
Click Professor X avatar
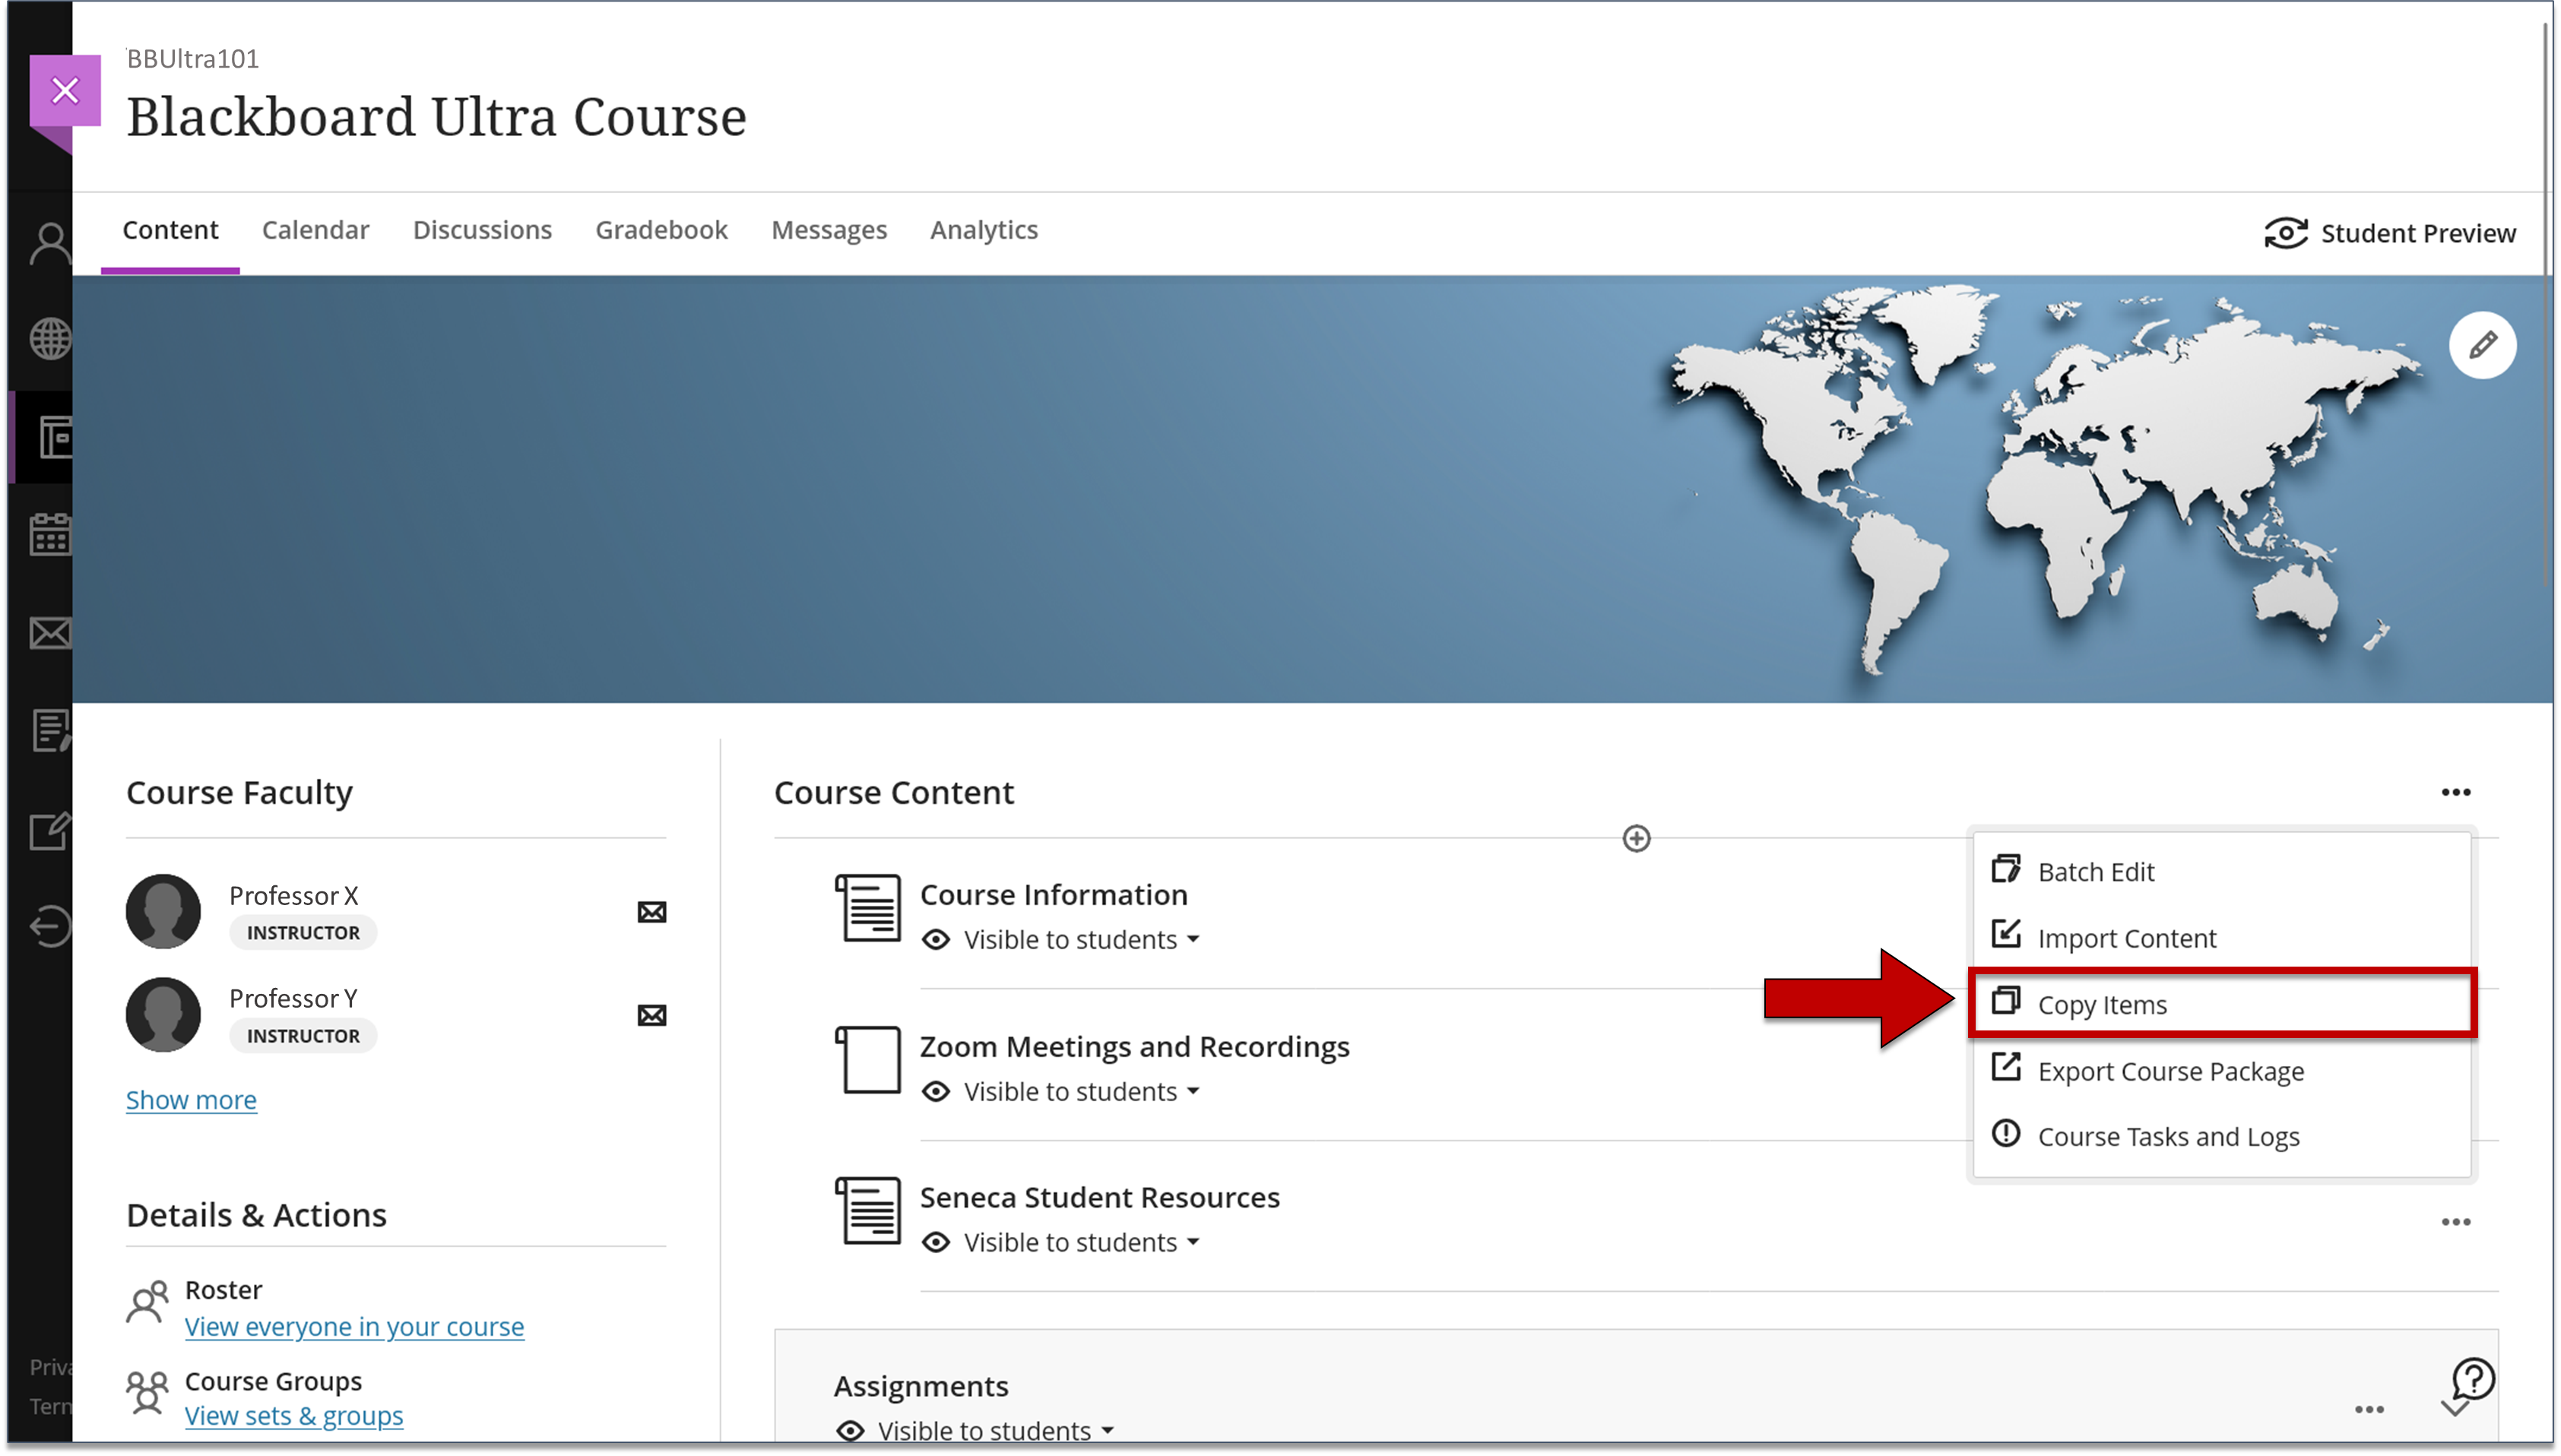coord(163,912)
